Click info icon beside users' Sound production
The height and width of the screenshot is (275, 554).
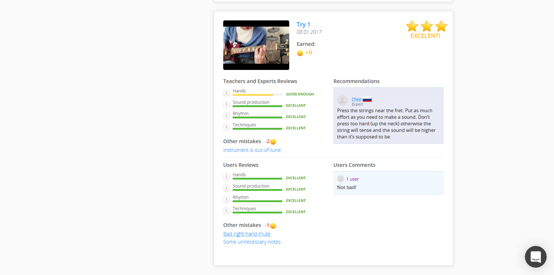pyautogui.click(x=226, y=188)
